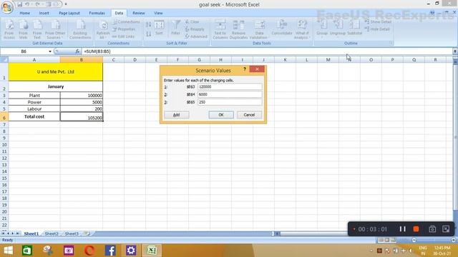Viewport: 458px width, 257px height.
Task: Open the Formulas ribbon tab
Action: [97, 13]
